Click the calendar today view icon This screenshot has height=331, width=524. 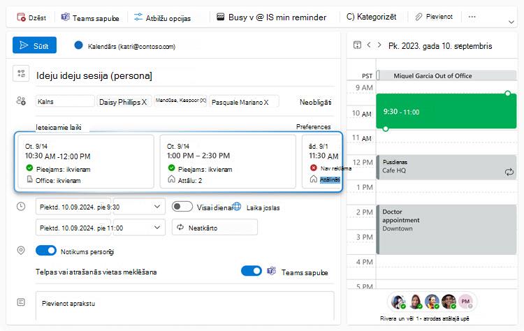point(357,45)
